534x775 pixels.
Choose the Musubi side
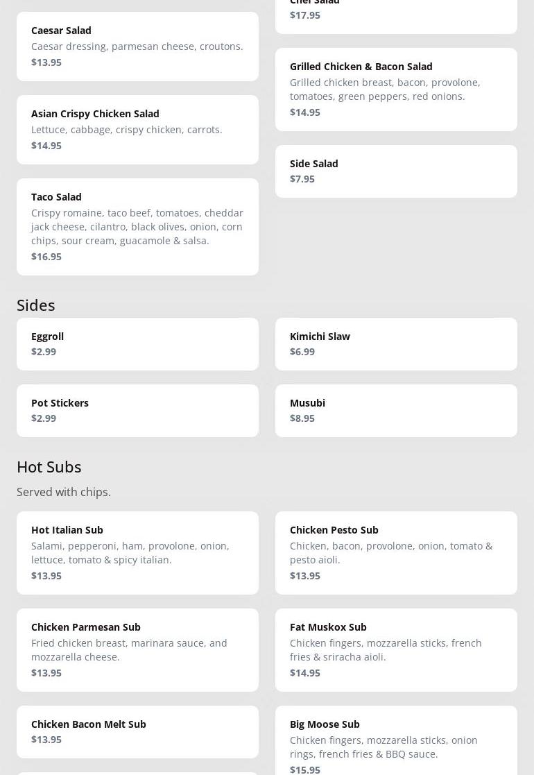[x=396, y=410]
